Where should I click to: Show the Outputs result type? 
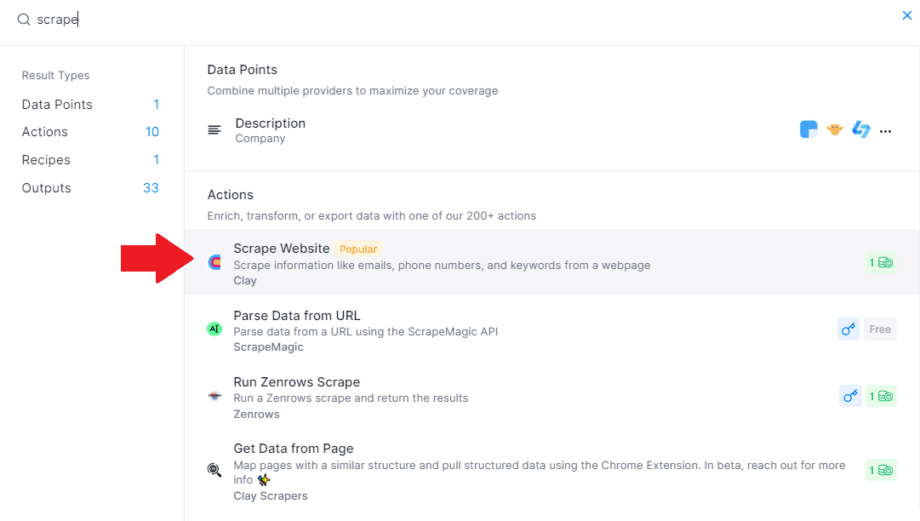click(x=47, y=188)
